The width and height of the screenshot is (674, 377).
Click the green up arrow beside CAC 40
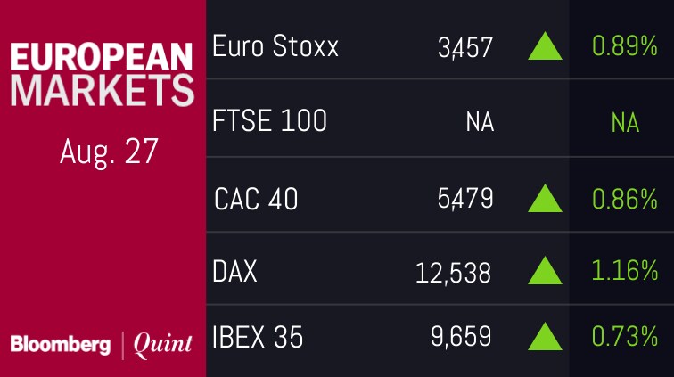coord(545,199)
